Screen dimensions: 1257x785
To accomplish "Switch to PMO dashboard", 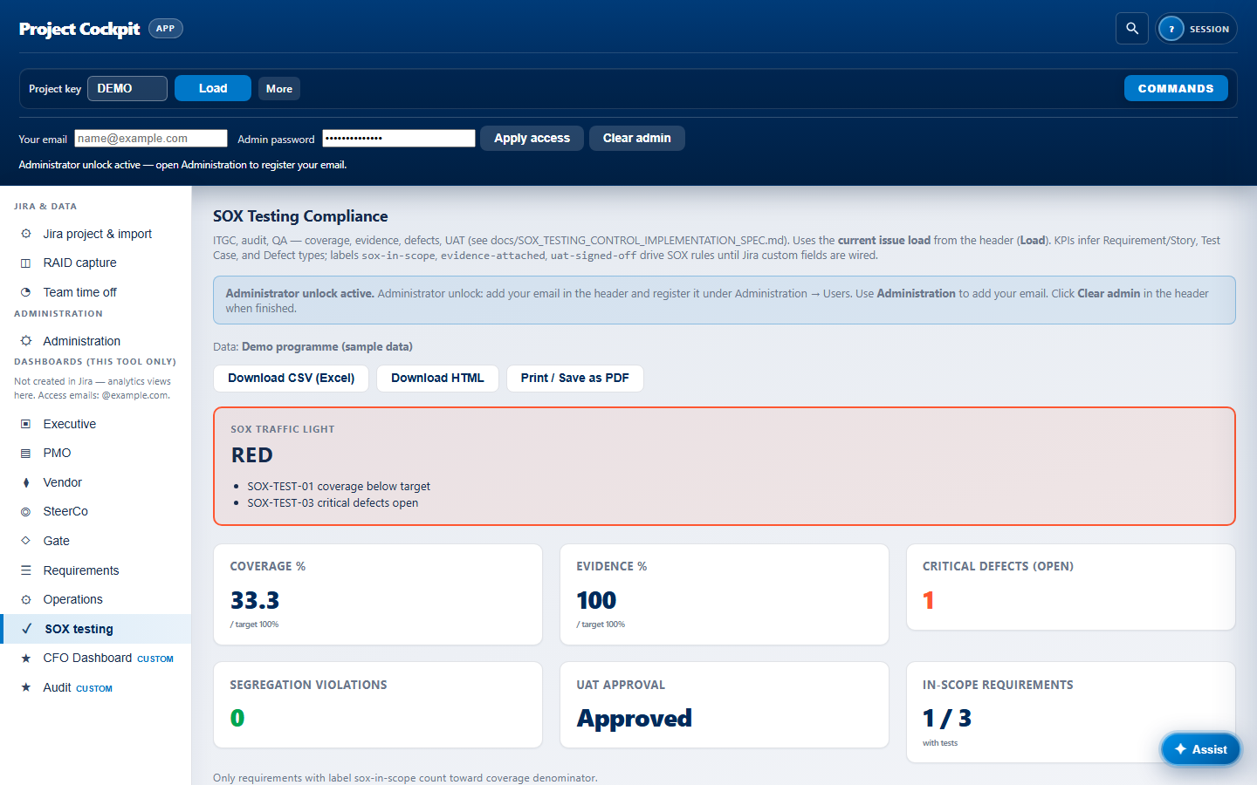I will pyautogui.click(x=96, y=453).
